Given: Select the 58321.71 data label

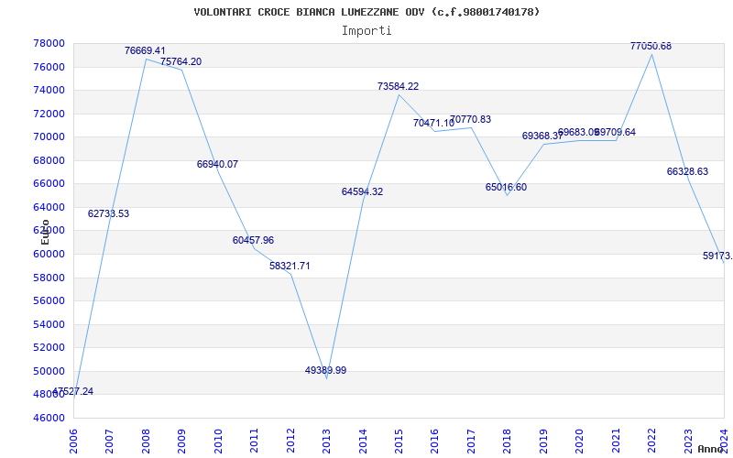Looking at the screenshot, I should click(290, 266).
